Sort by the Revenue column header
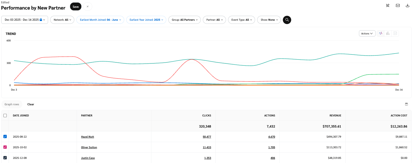413x163 pixels. coord(335,116)
